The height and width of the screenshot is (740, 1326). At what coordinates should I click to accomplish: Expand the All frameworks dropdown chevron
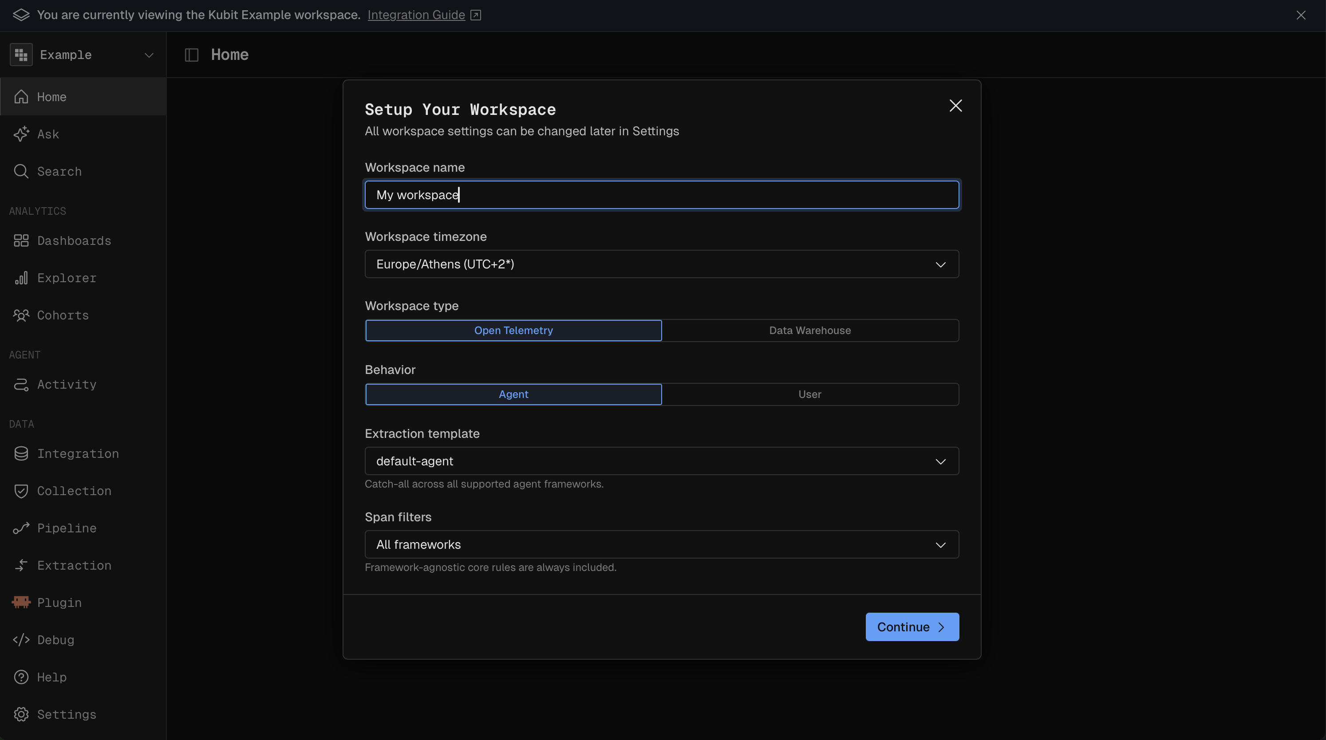click(x=940, y=545)
